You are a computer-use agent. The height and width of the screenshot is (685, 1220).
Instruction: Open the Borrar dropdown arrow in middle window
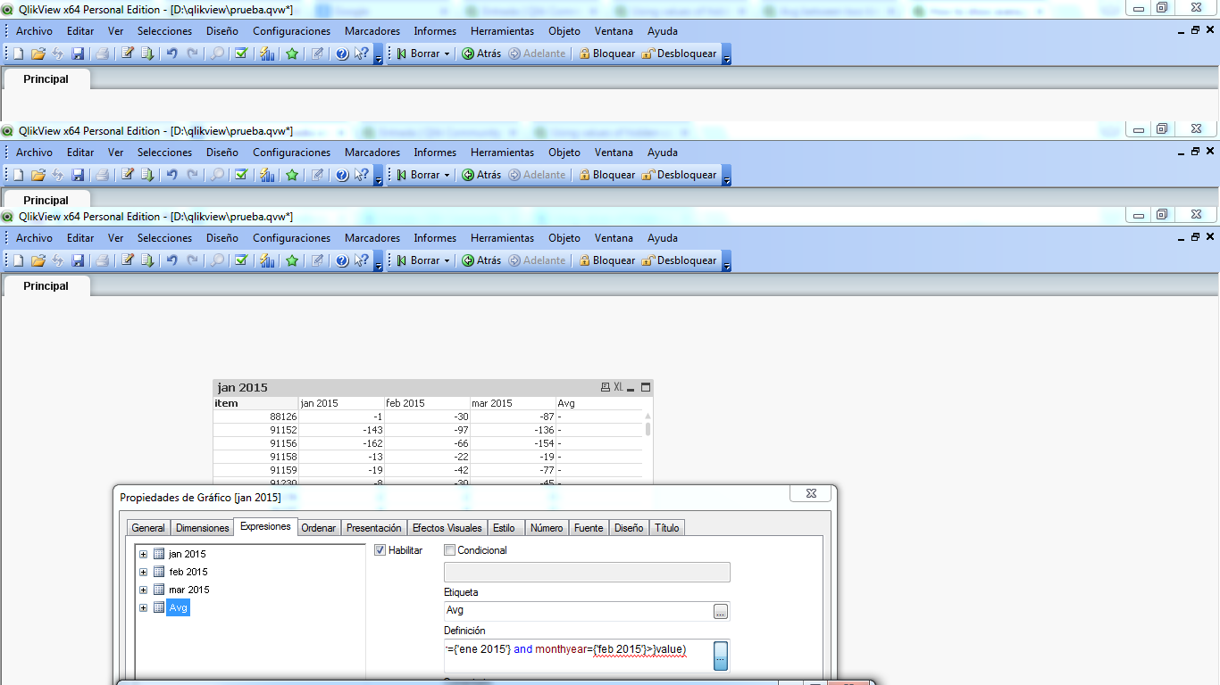447,175
